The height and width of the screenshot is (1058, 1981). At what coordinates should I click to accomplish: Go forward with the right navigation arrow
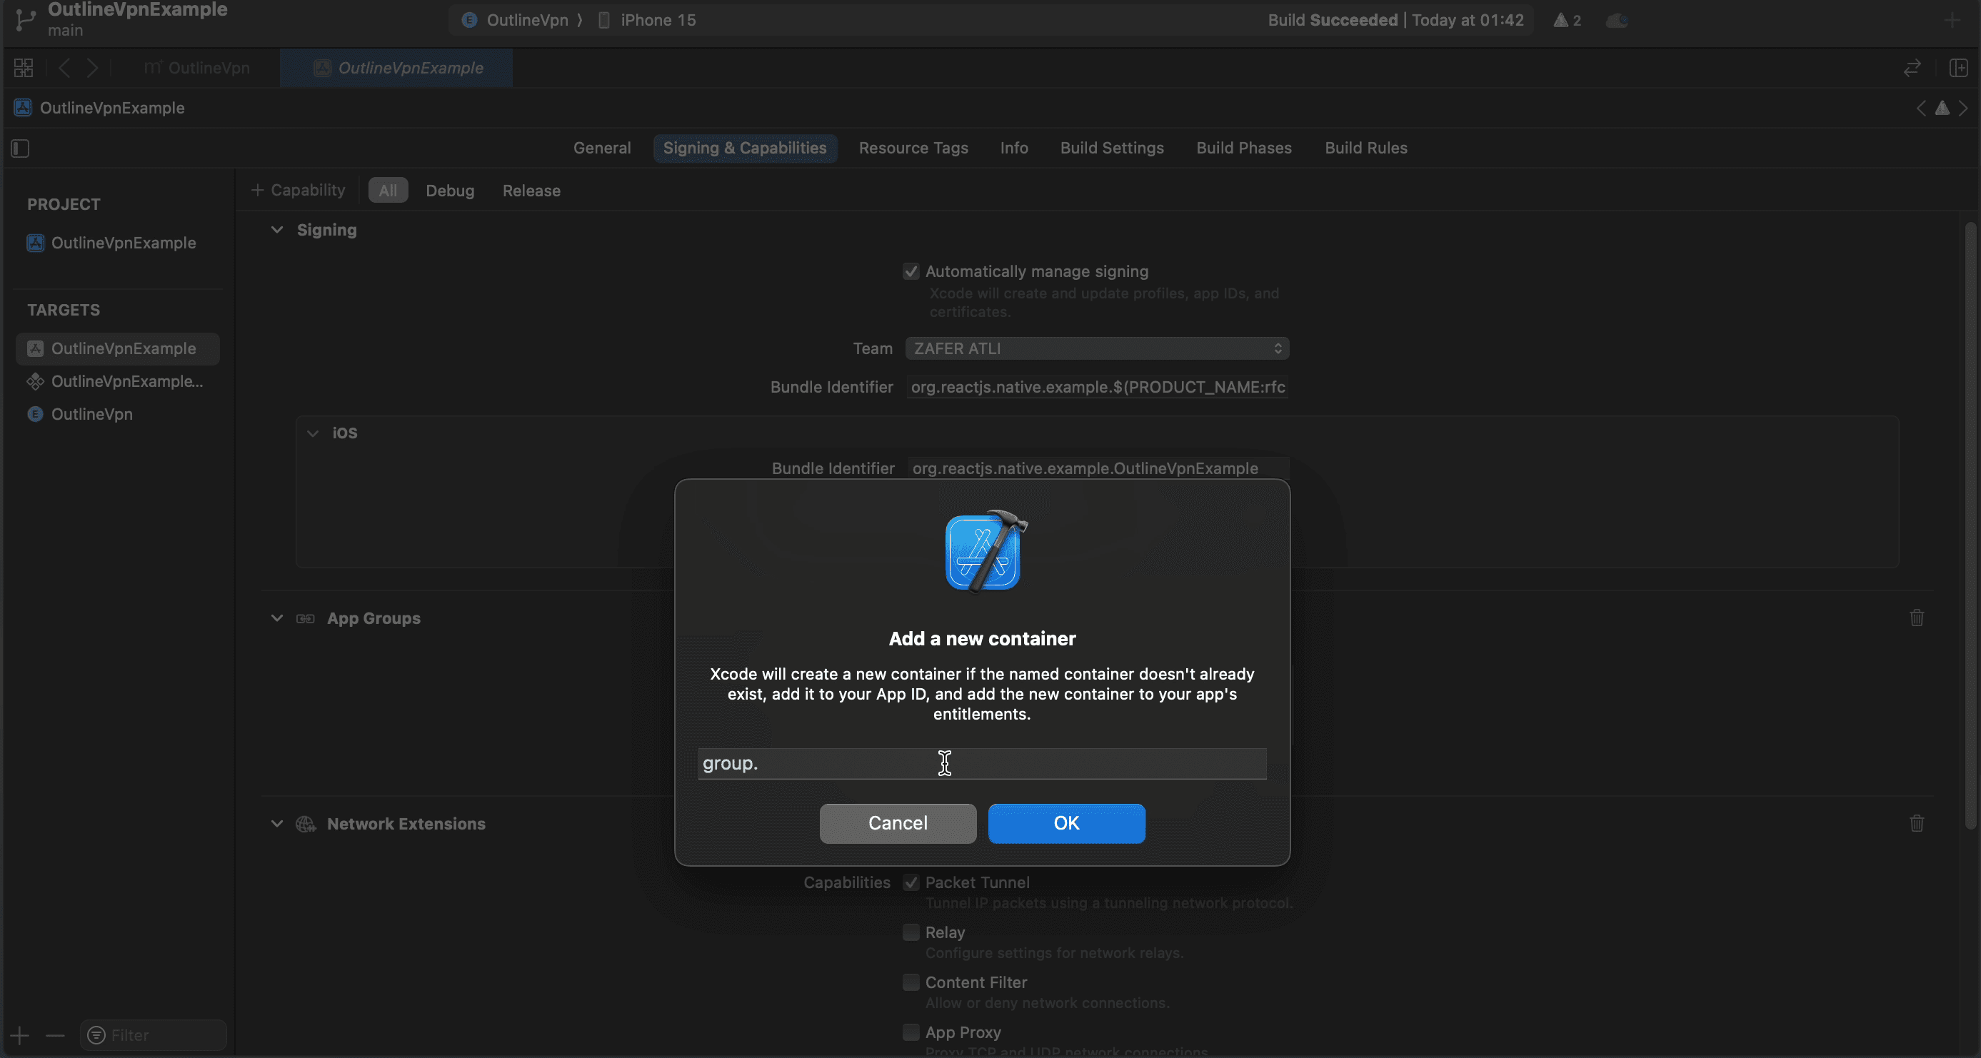pos(92,68)
